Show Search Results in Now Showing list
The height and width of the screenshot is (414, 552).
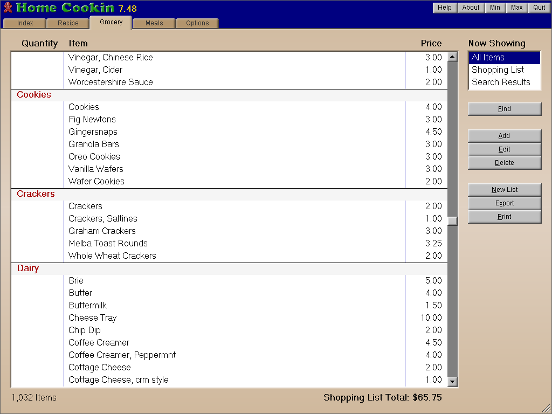(x=501, y=82)
